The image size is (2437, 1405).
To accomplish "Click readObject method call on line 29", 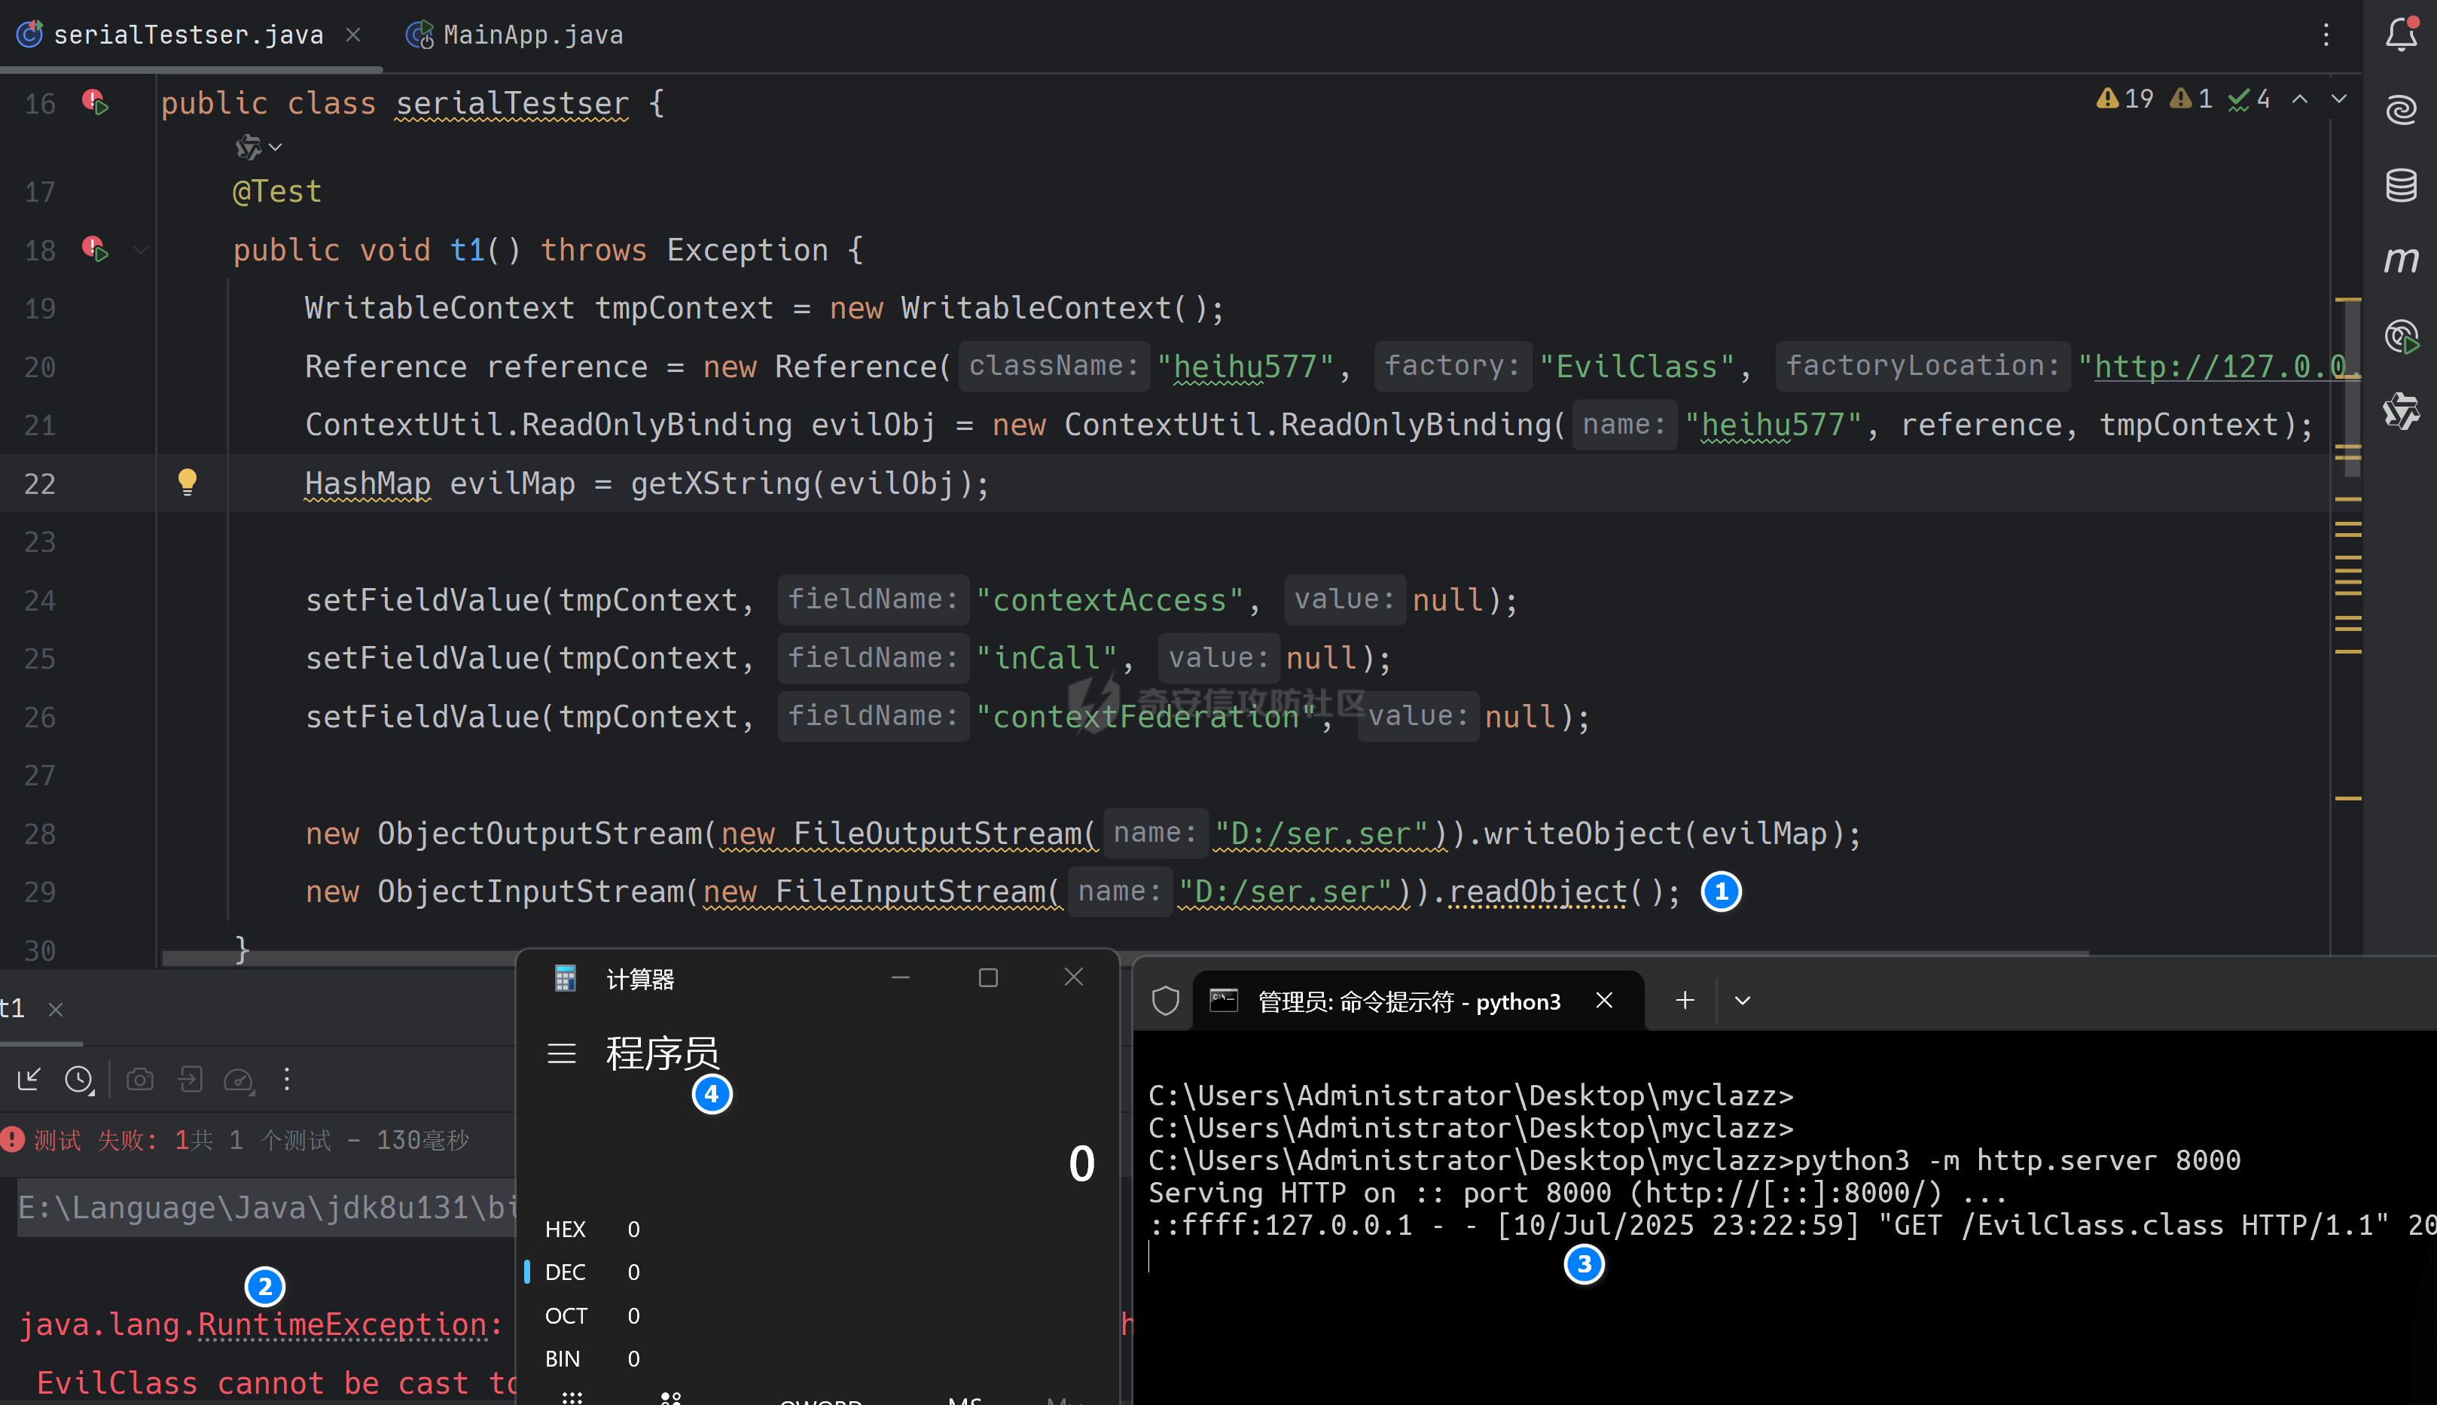I will [1538, 891].
